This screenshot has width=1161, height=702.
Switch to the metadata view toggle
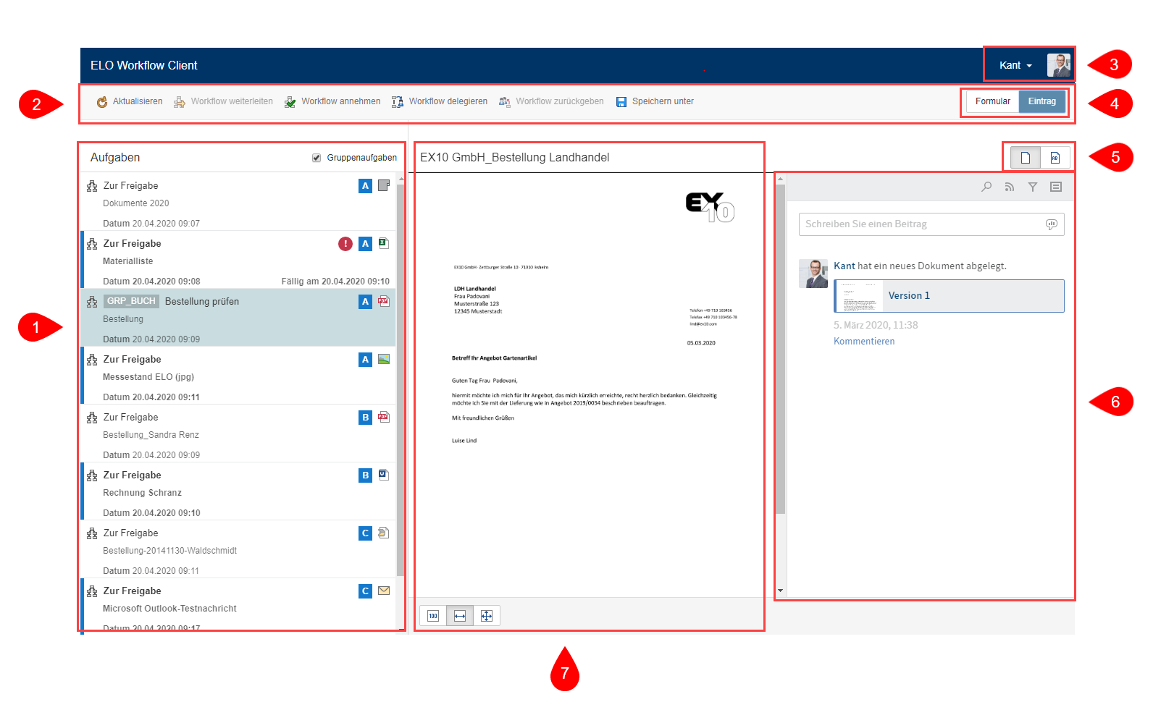tap(1055, 158)
